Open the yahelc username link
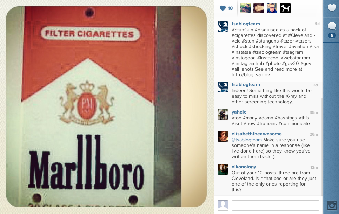The height and width of the screenshot is (214, 339). (x=239, y=112)
